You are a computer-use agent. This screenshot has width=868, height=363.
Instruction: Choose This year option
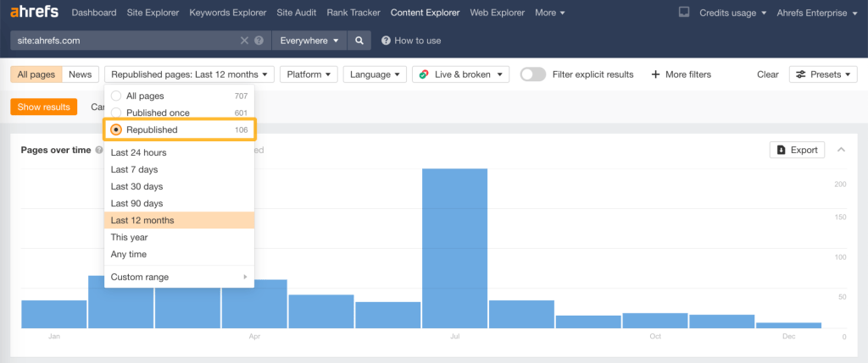click(179, 237)
